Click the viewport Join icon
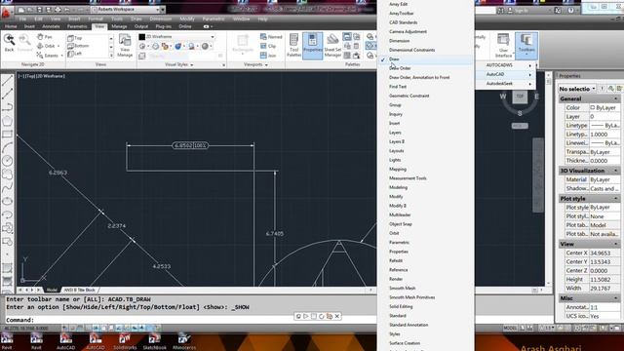Screen dimensions: 624x351 [x=268, y=56]
